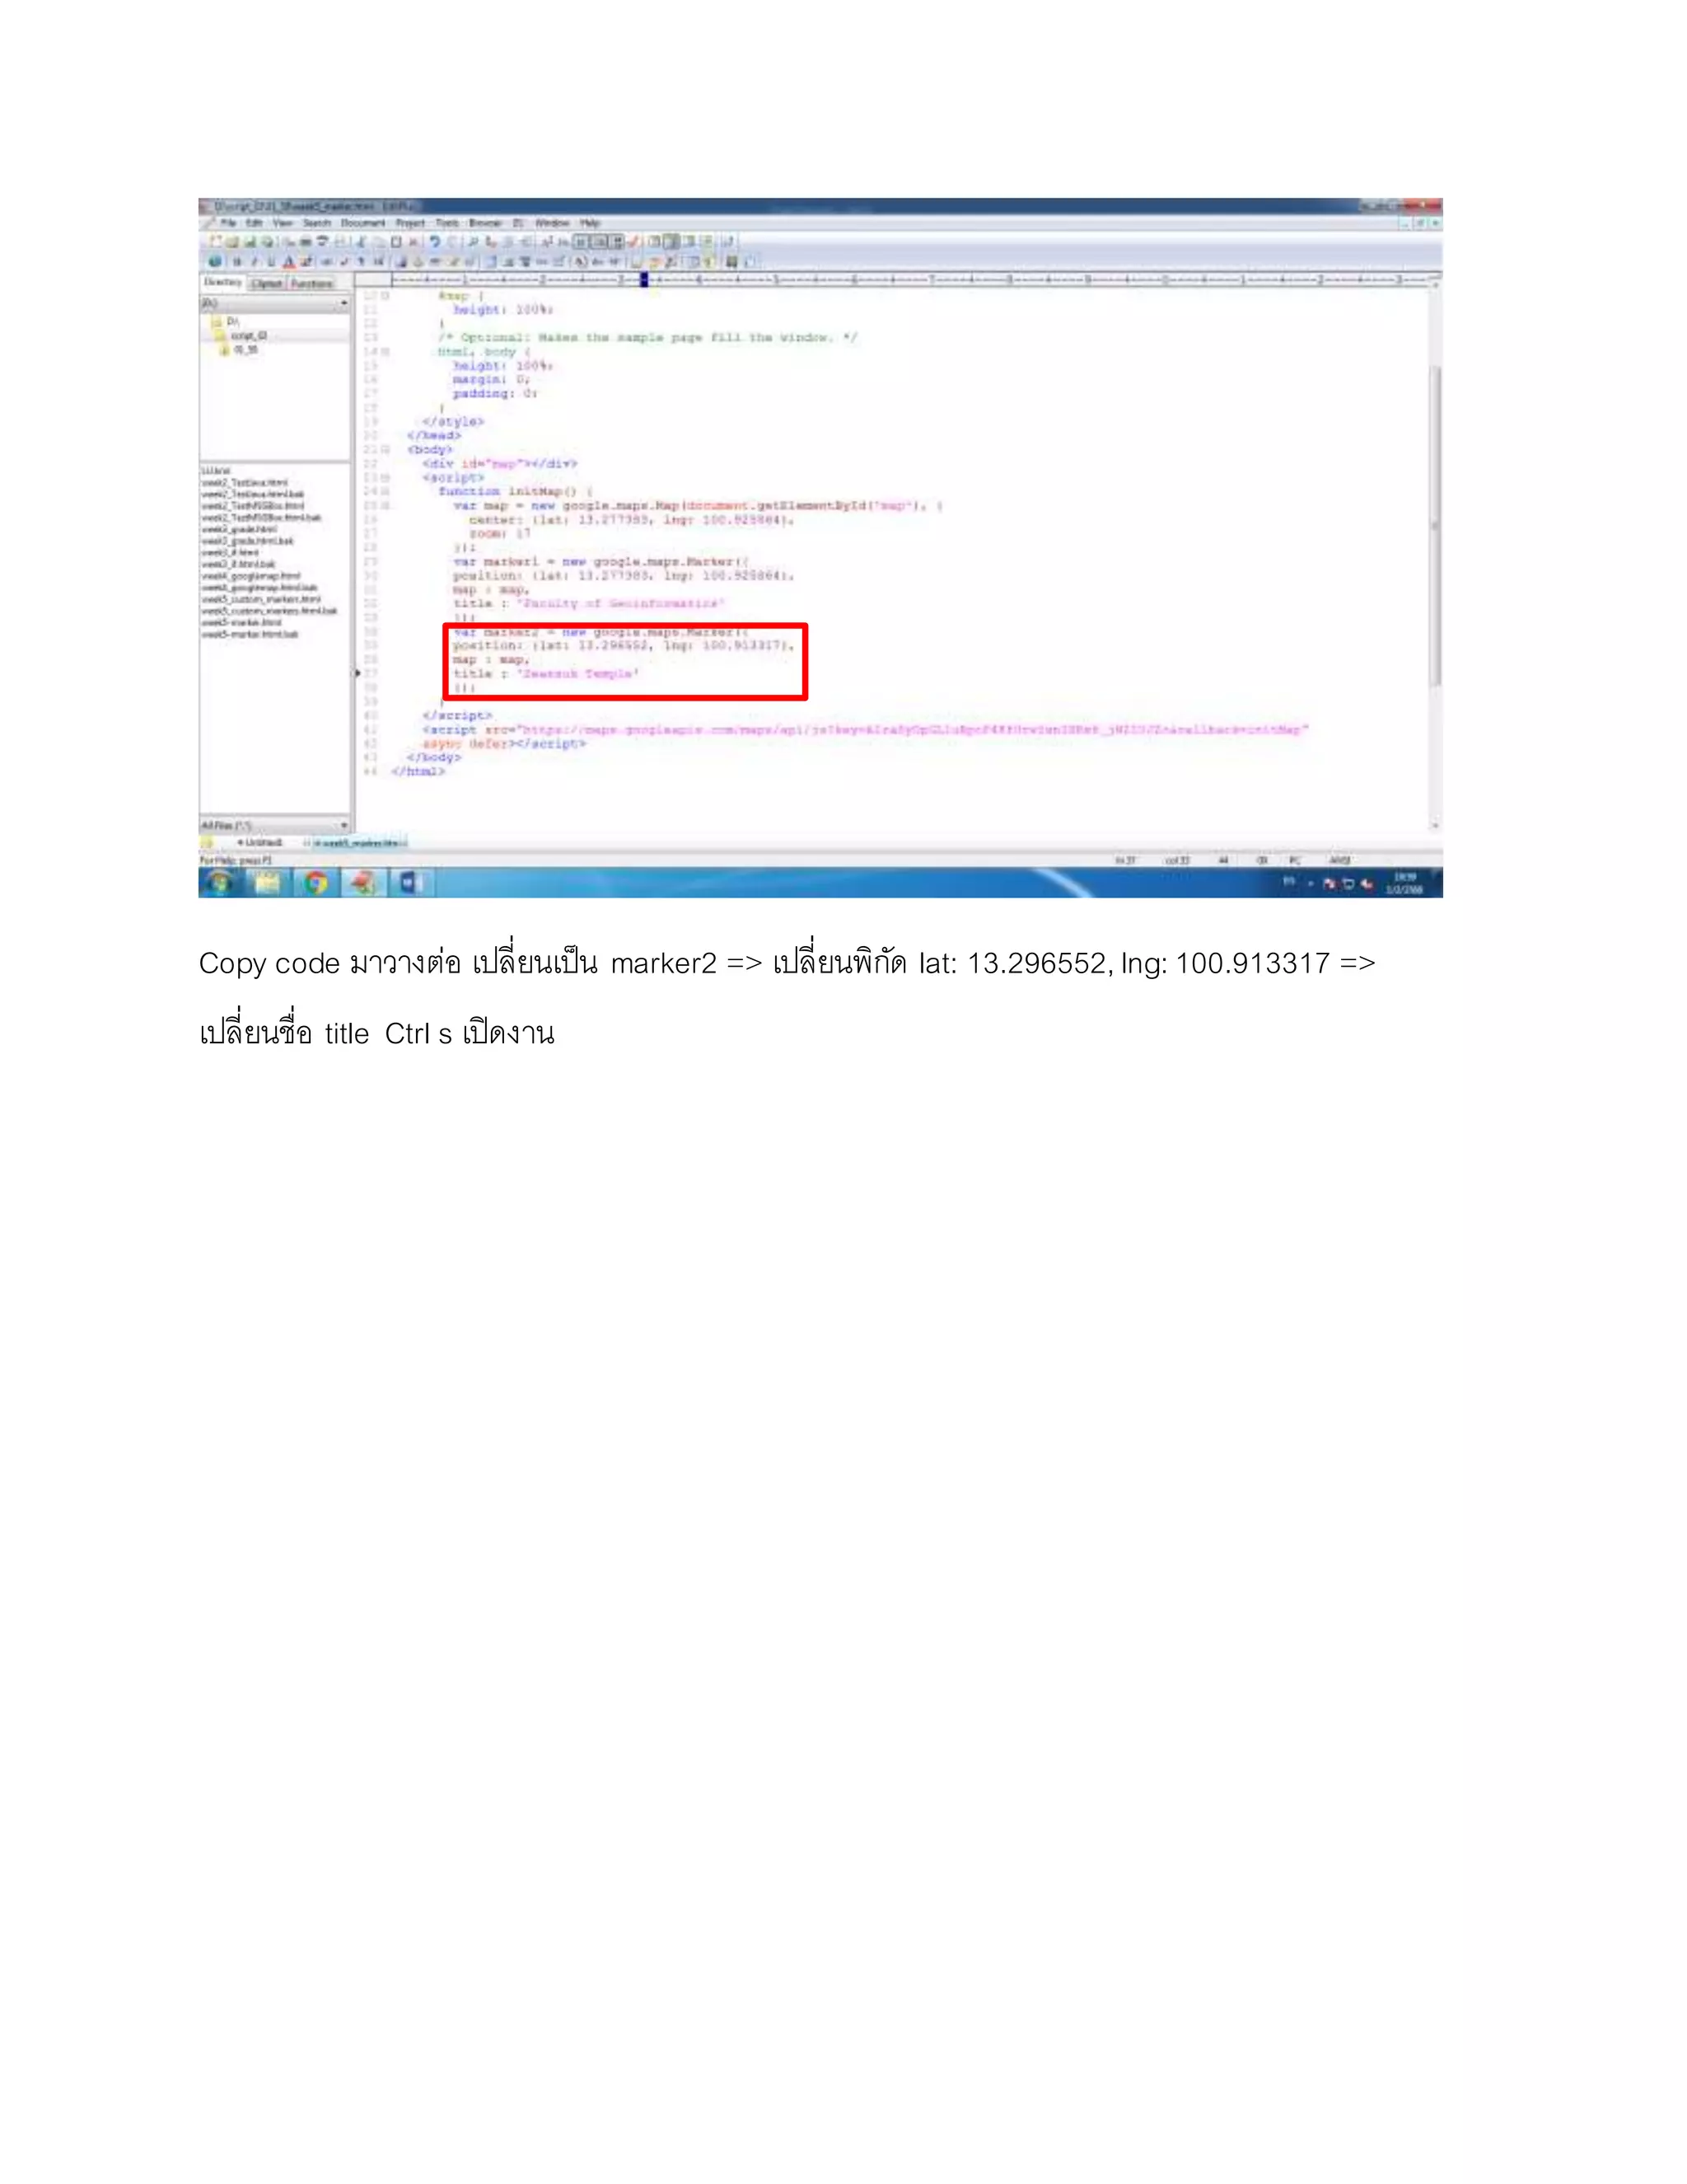Collapse the function initMap fold marker
The width and height of the screenshot is (1687, 2184).
pyautogui.click(x=386, y=492)
